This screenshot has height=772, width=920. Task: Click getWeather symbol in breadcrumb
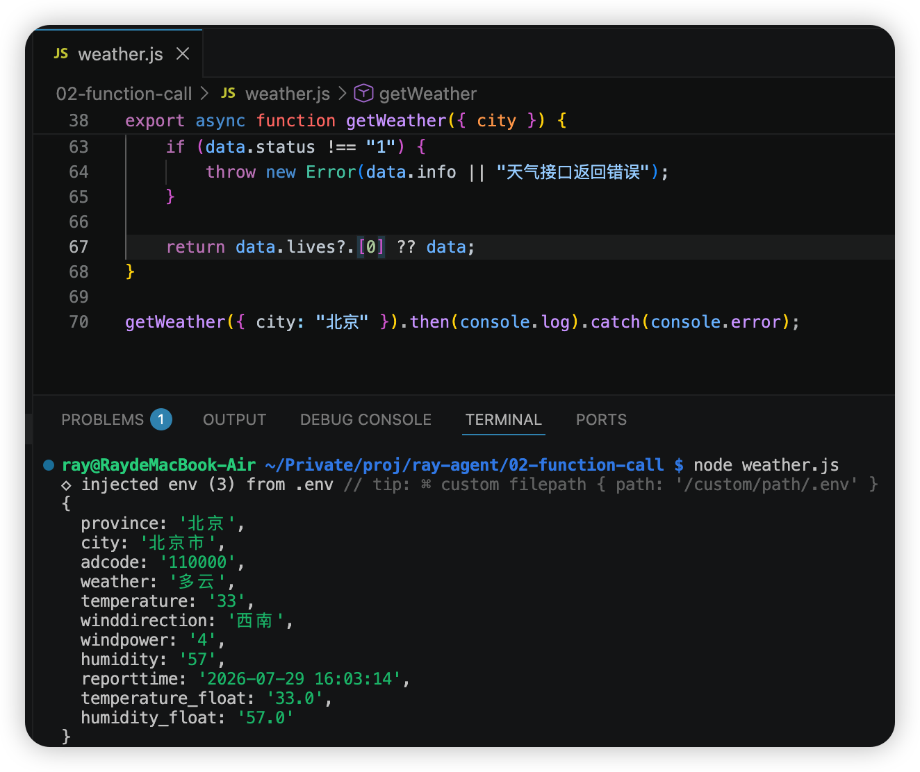click(428, 94)
